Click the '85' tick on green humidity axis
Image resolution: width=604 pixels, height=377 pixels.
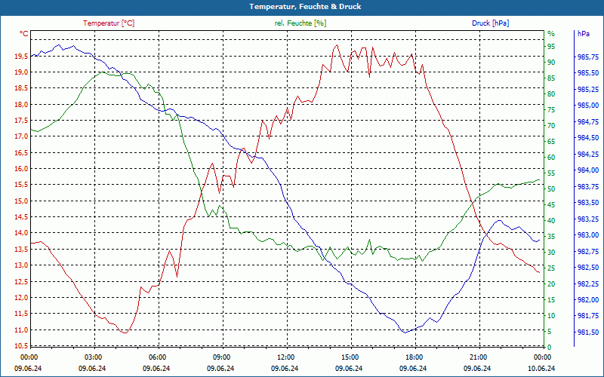pos(551,78)
